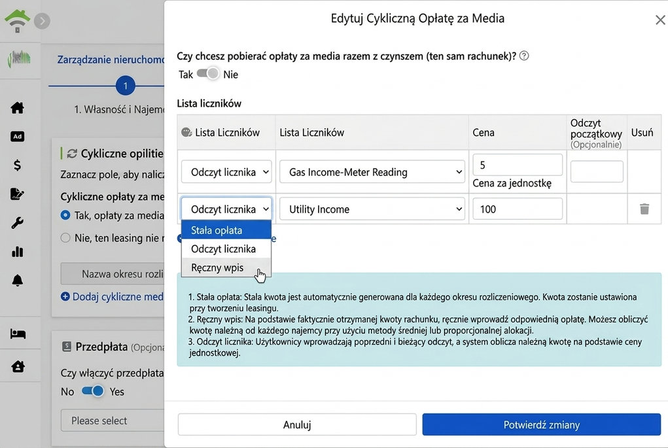This screenshot has width=668, height=448.
Task: Open the document signing sidebar icon
Action: [x=18, y=194]
